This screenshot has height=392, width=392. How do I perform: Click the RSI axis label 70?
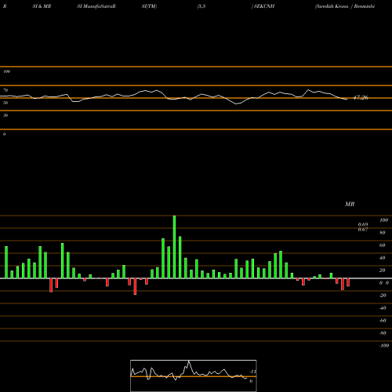tap(5, 90)
